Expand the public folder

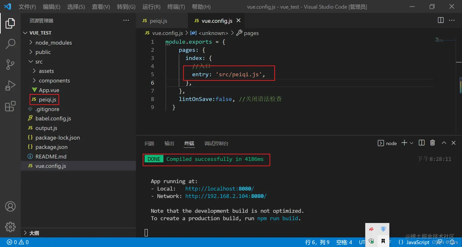40,52
